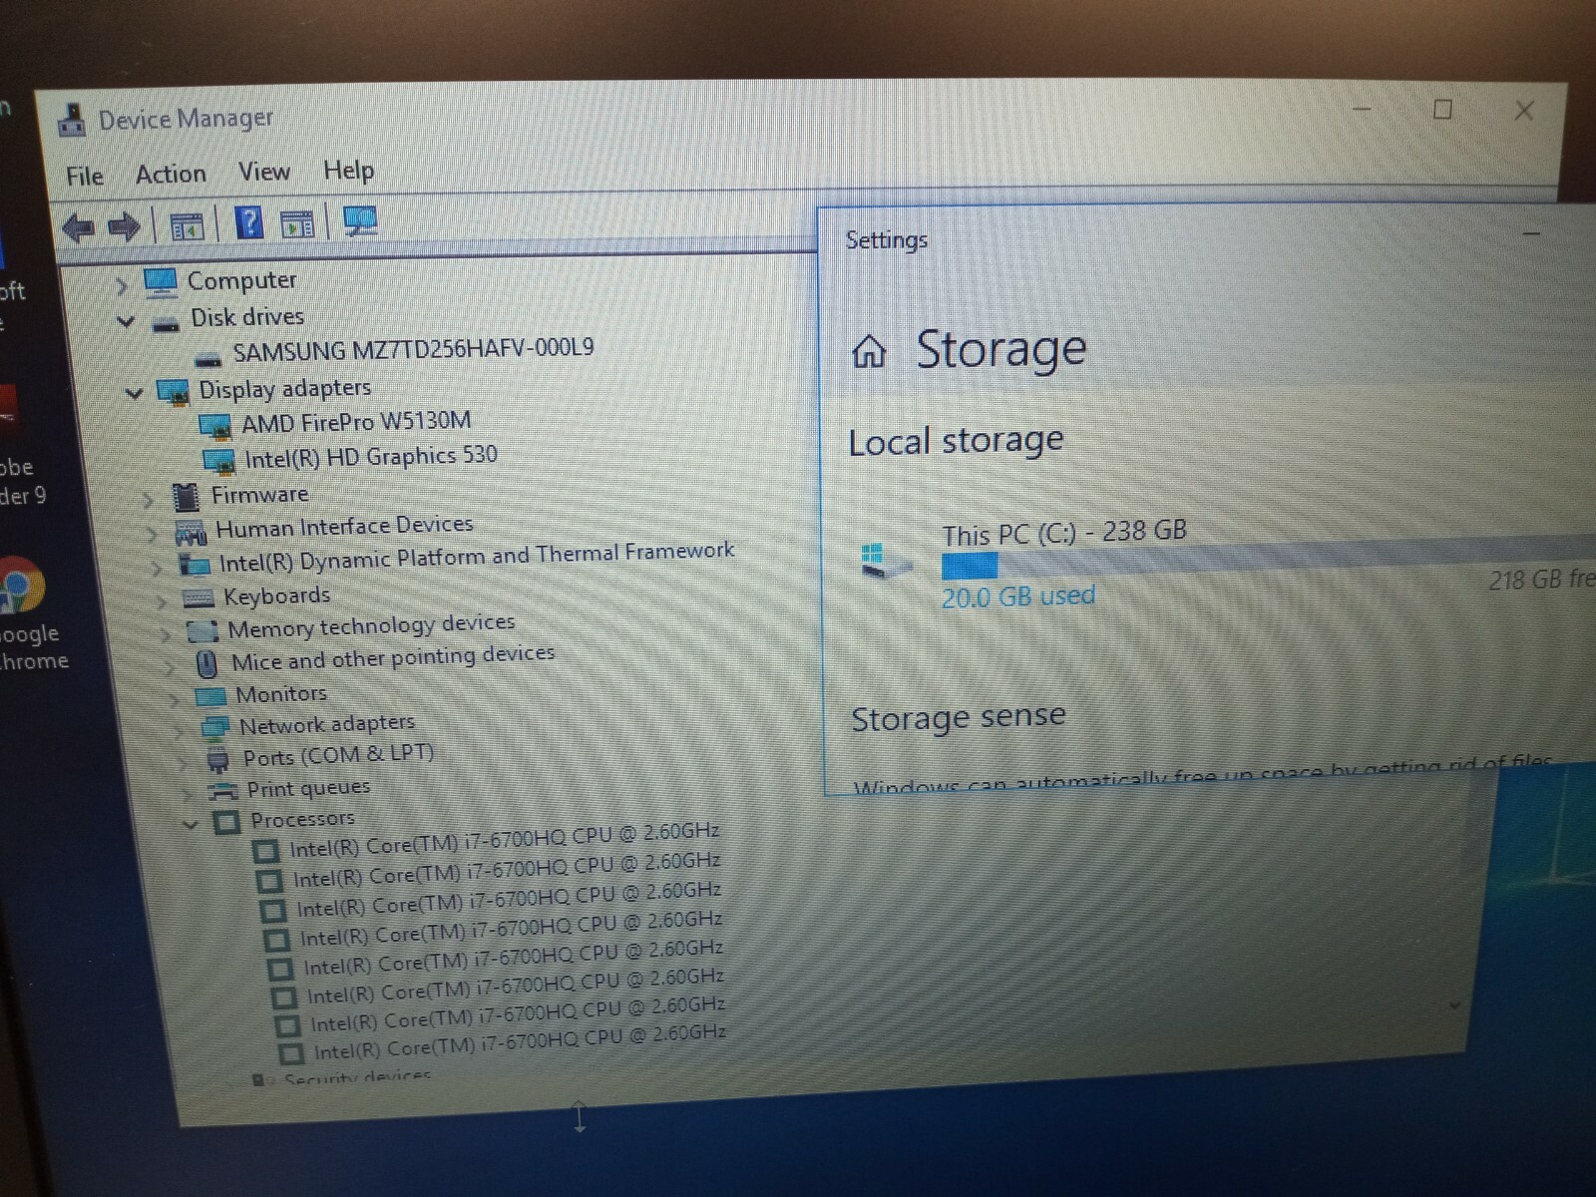
Task: Expand the Computer node
Action: [122, 287]
